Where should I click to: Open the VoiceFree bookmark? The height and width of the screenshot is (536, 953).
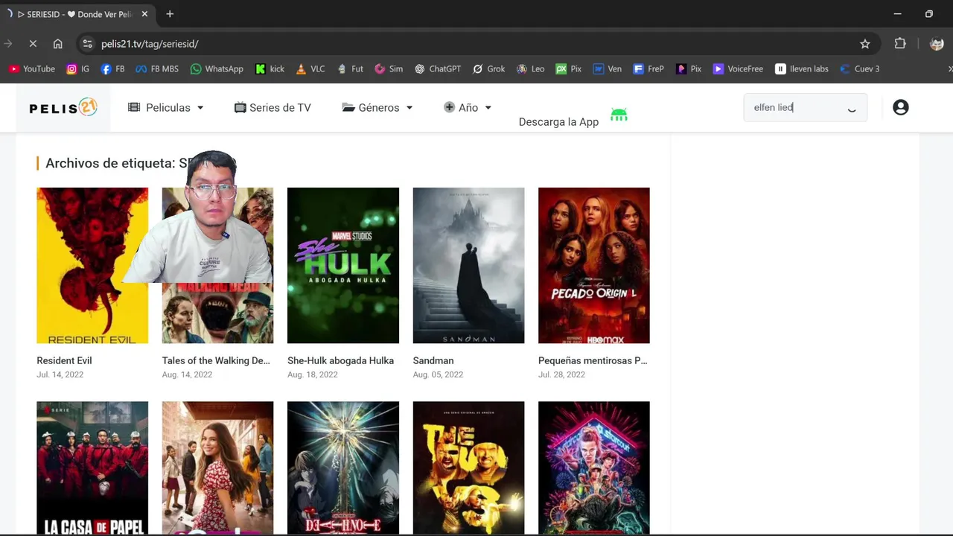pos(738,68)
